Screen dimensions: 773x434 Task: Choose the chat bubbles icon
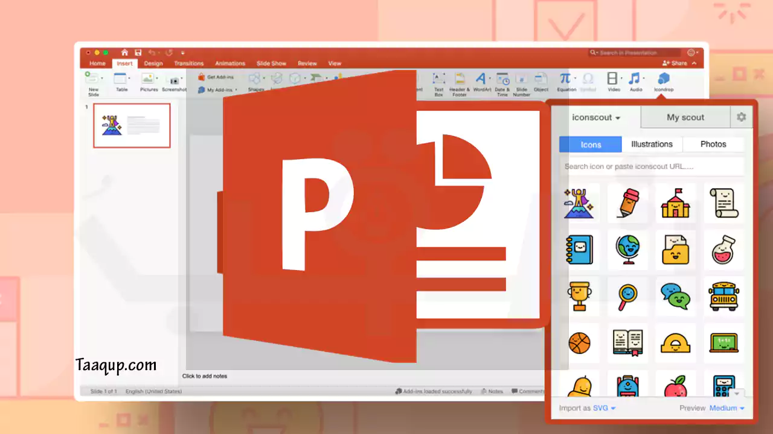tap(676, 296)
